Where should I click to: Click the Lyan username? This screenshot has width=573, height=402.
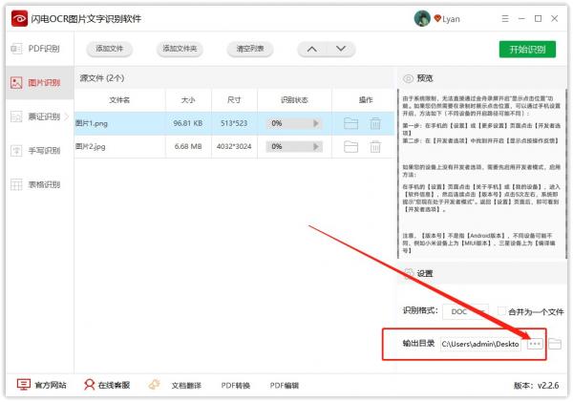tap(451, 19)
